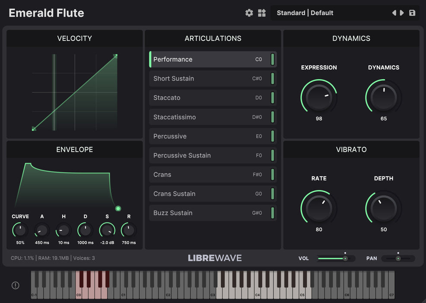Click the warning icon beside the keyboard
This screenshot has width=426, height=303.
tap(16, 285)
